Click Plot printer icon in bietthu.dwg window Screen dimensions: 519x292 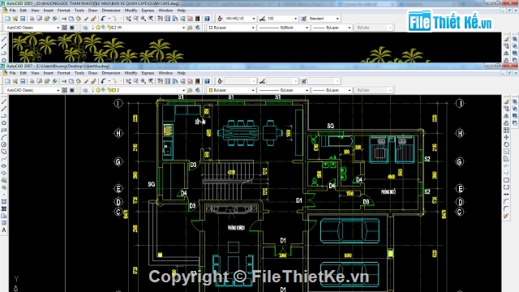[x=32, y=81]
